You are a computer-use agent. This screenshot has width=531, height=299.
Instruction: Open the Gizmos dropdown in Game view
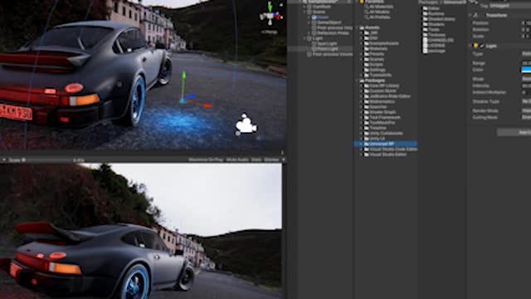(275, 159)
